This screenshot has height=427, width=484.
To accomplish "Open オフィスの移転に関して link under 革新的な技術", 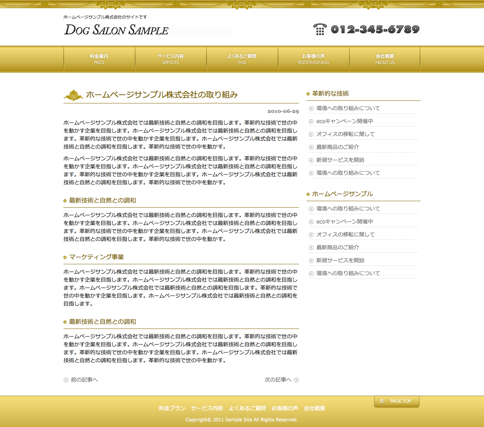I will point(345,134).
